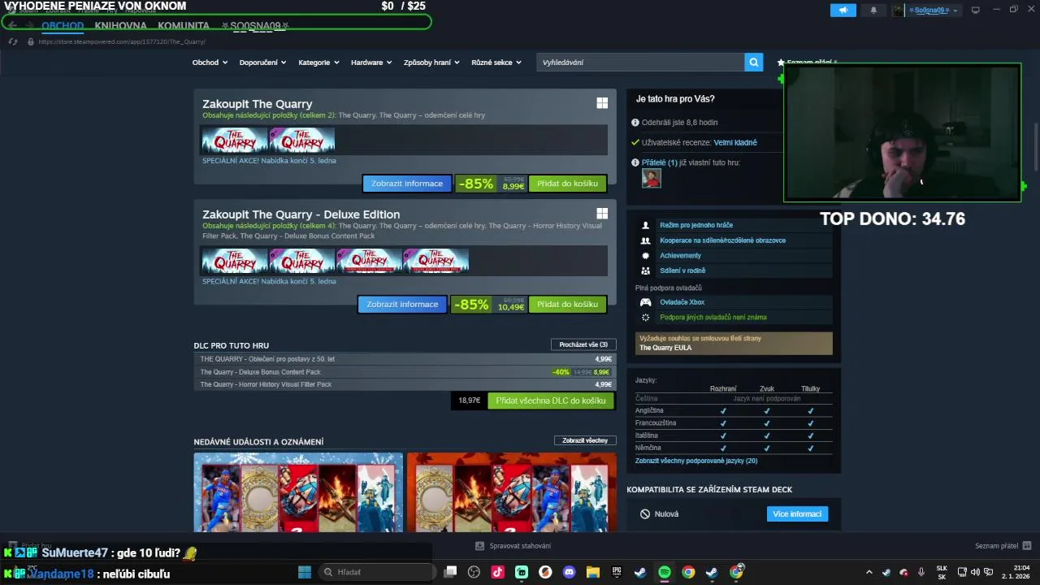Add Deluxe Edition 10,49€ to cart
The image size is (1040, 585).
point(567,305)
